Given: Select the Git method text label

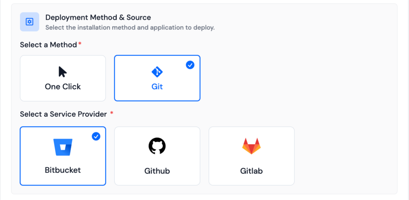Looking at the screenshot, I should pos(157,86).
